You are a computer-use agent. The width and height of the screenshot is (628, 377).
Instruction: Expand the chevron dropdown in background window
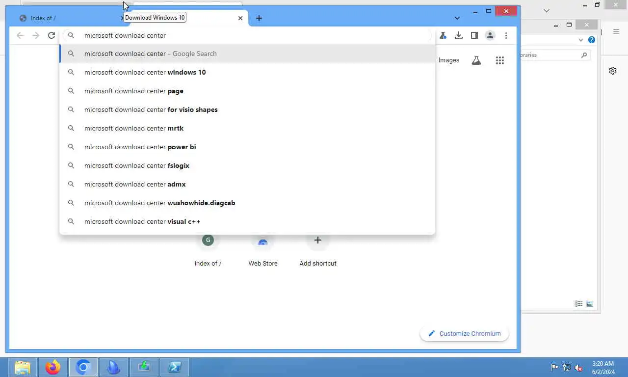(x=547, y=10)
